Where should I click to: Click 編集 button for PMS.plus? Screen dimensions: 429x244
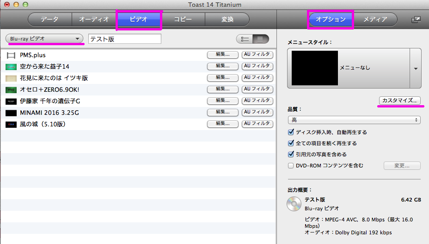pyautogui.click(x=223, y=54)
